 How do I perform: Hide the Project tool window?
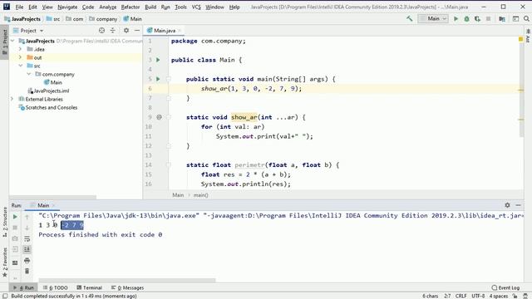[137, 31]
